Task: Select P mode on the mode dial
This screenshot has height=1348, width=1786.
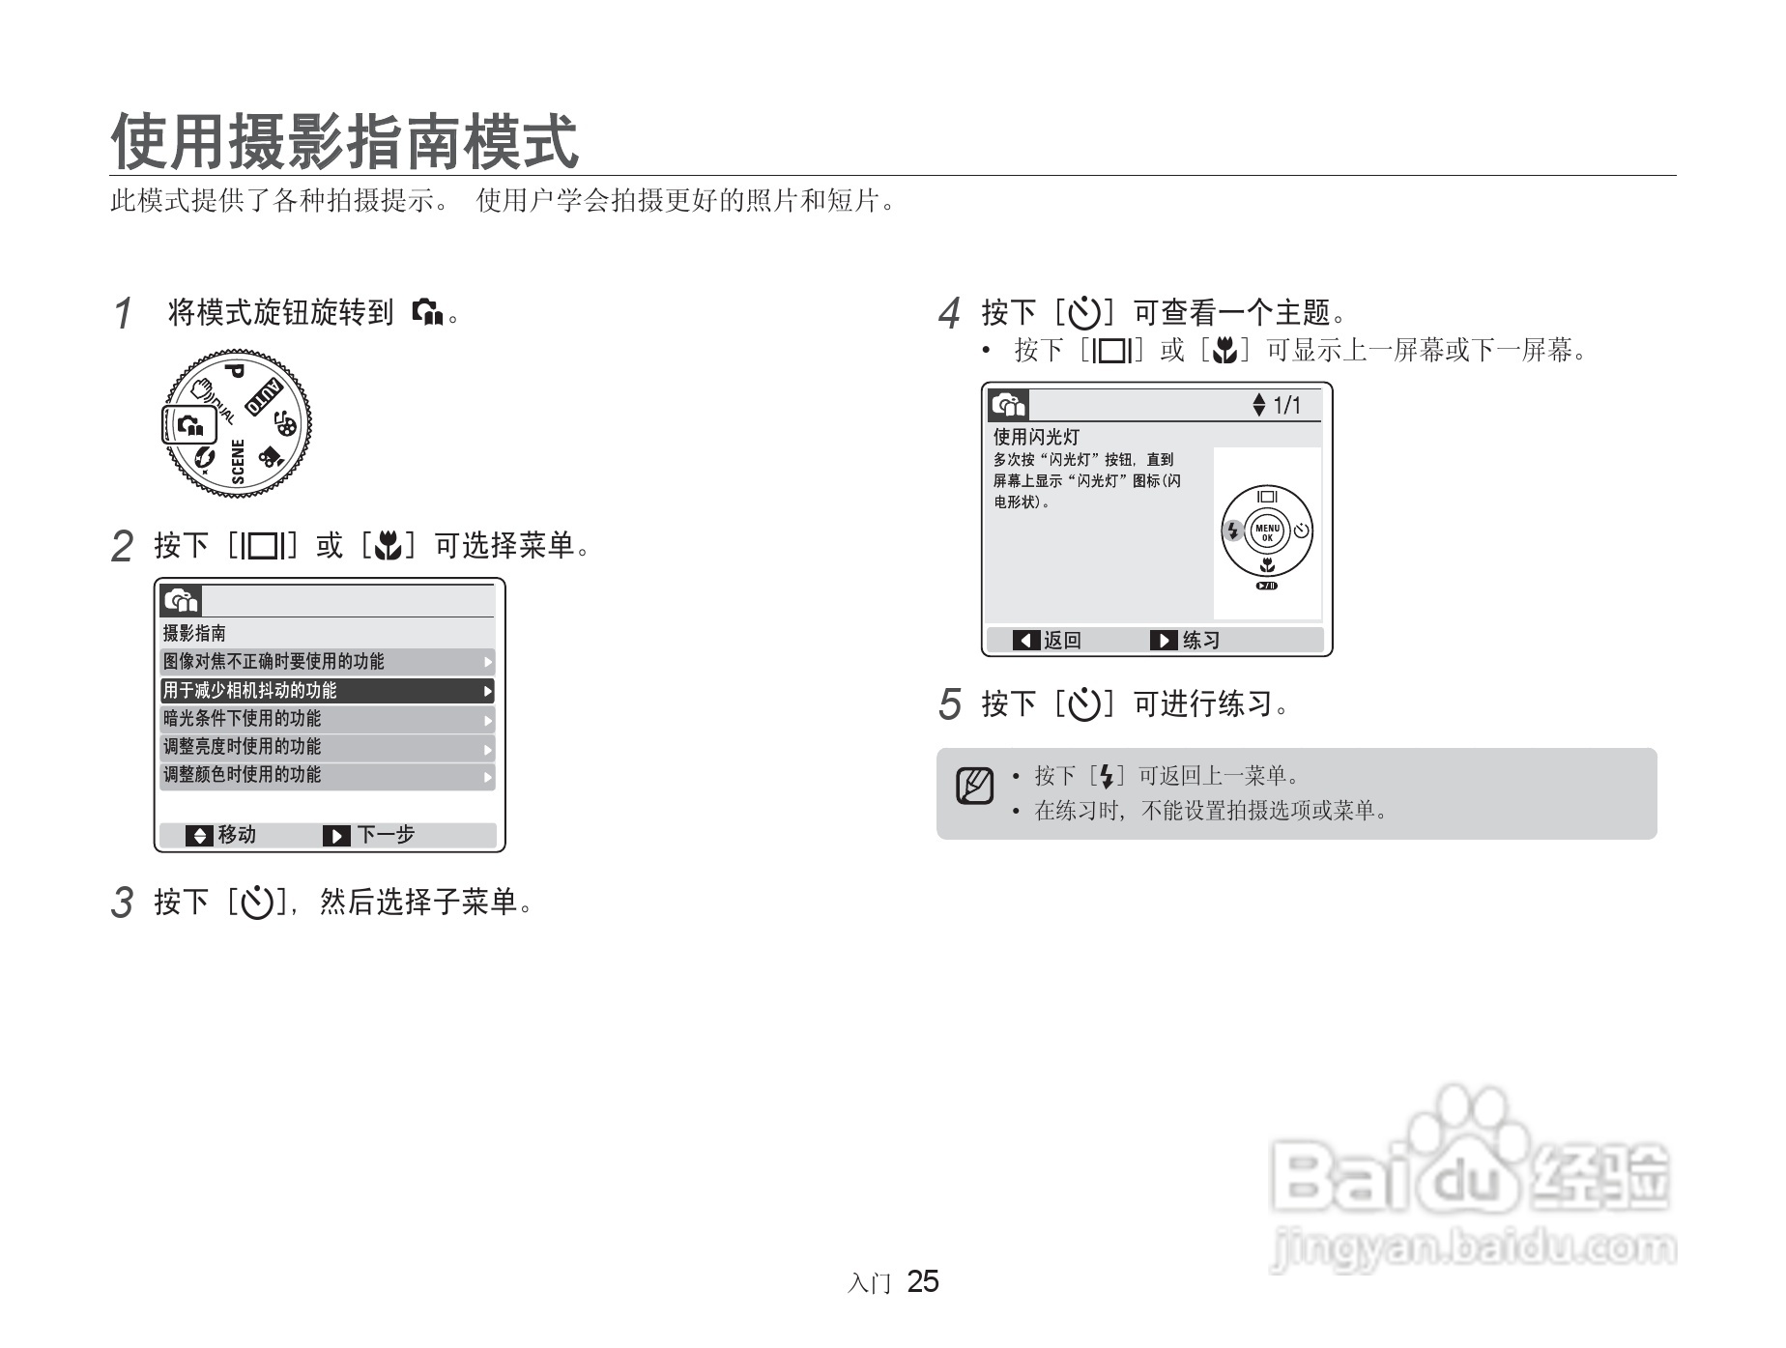Action: (235, 371)
